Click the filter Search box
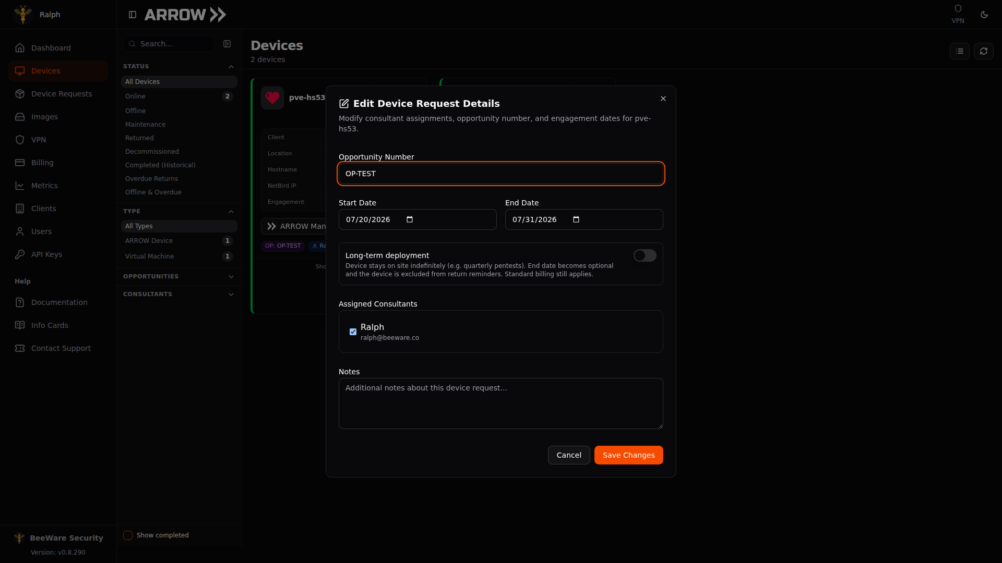The width and height of the screenshot is (1002, 563). pyautogui.click(x=169, y=44)
